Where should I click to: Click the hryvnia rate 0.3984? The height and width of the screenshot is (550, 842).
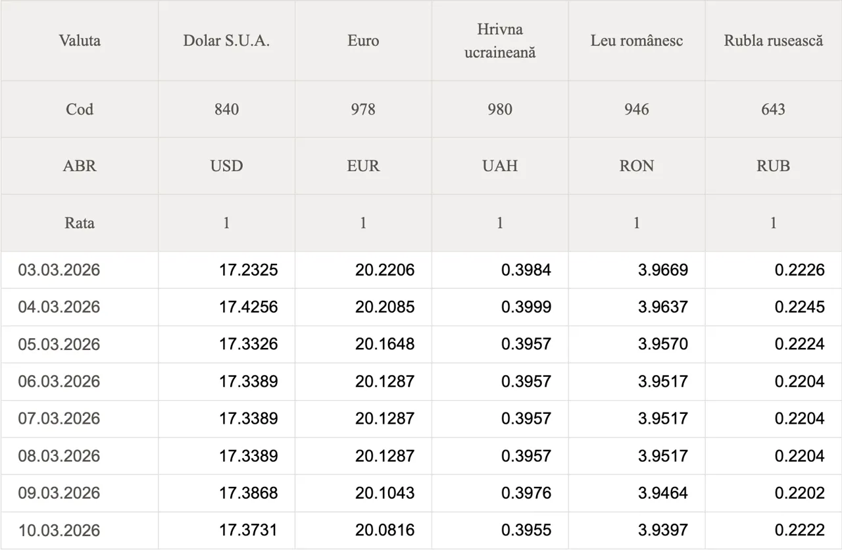(526, 270)
